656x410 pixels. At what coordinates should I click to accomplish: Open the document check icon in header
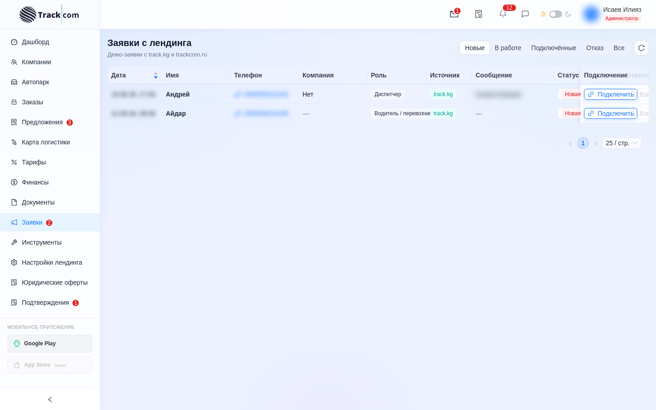point(478,14)
